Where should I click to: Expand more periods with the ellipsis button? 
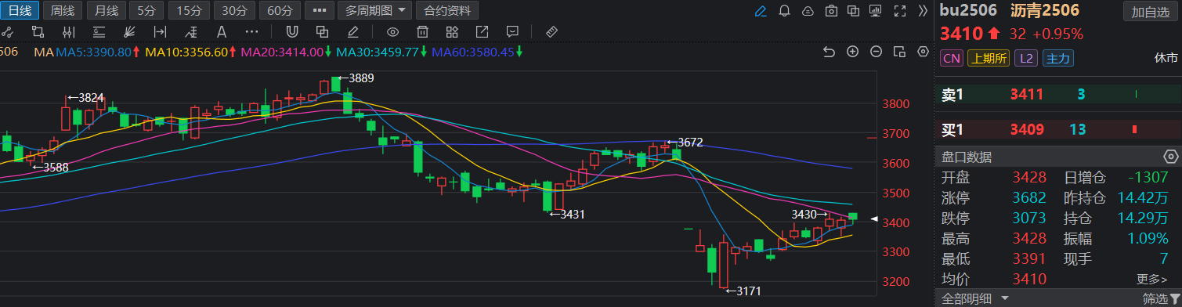pyautogui.click(x=318, y=11)
